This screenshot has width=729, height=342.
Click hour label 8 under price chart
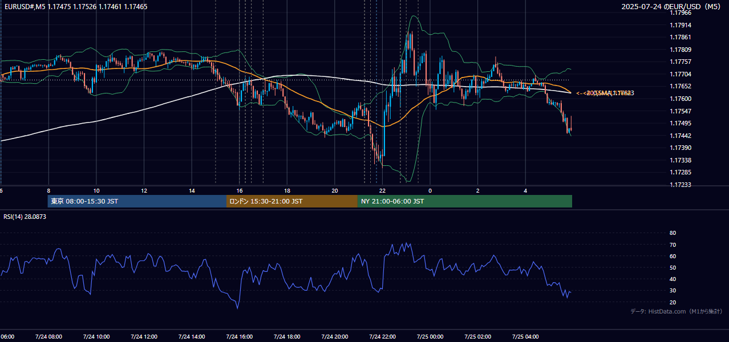[48, 190]
